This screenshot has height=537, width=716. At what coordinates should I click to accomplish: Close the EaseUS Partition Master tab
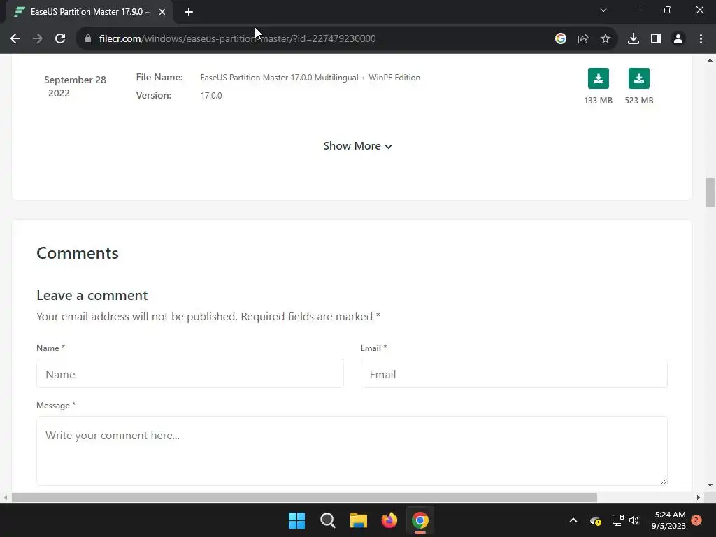[162, 12]
